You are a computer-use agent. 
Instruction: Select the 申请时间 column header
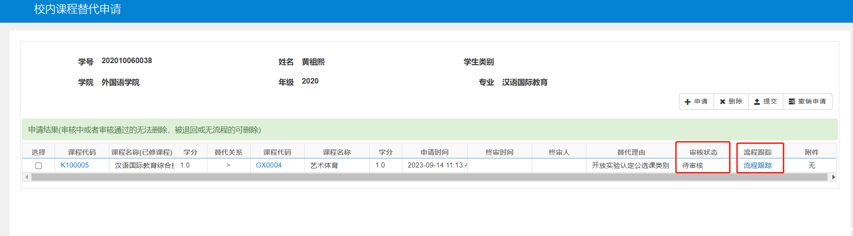tap(434, 152)
